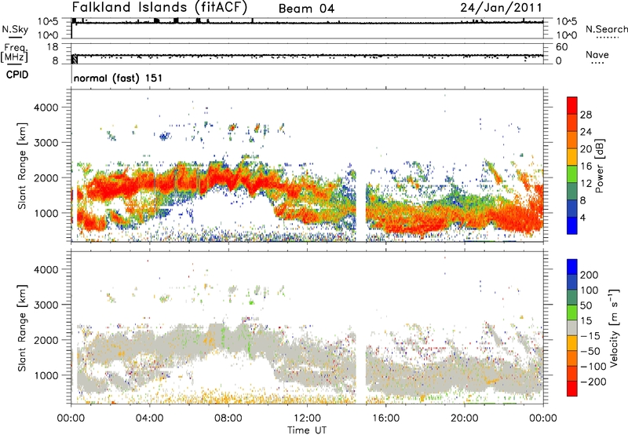Click the '24' label on power color bar
This screenshot has height=435, width=628.
pyautogui.click(x=586, y=132)
